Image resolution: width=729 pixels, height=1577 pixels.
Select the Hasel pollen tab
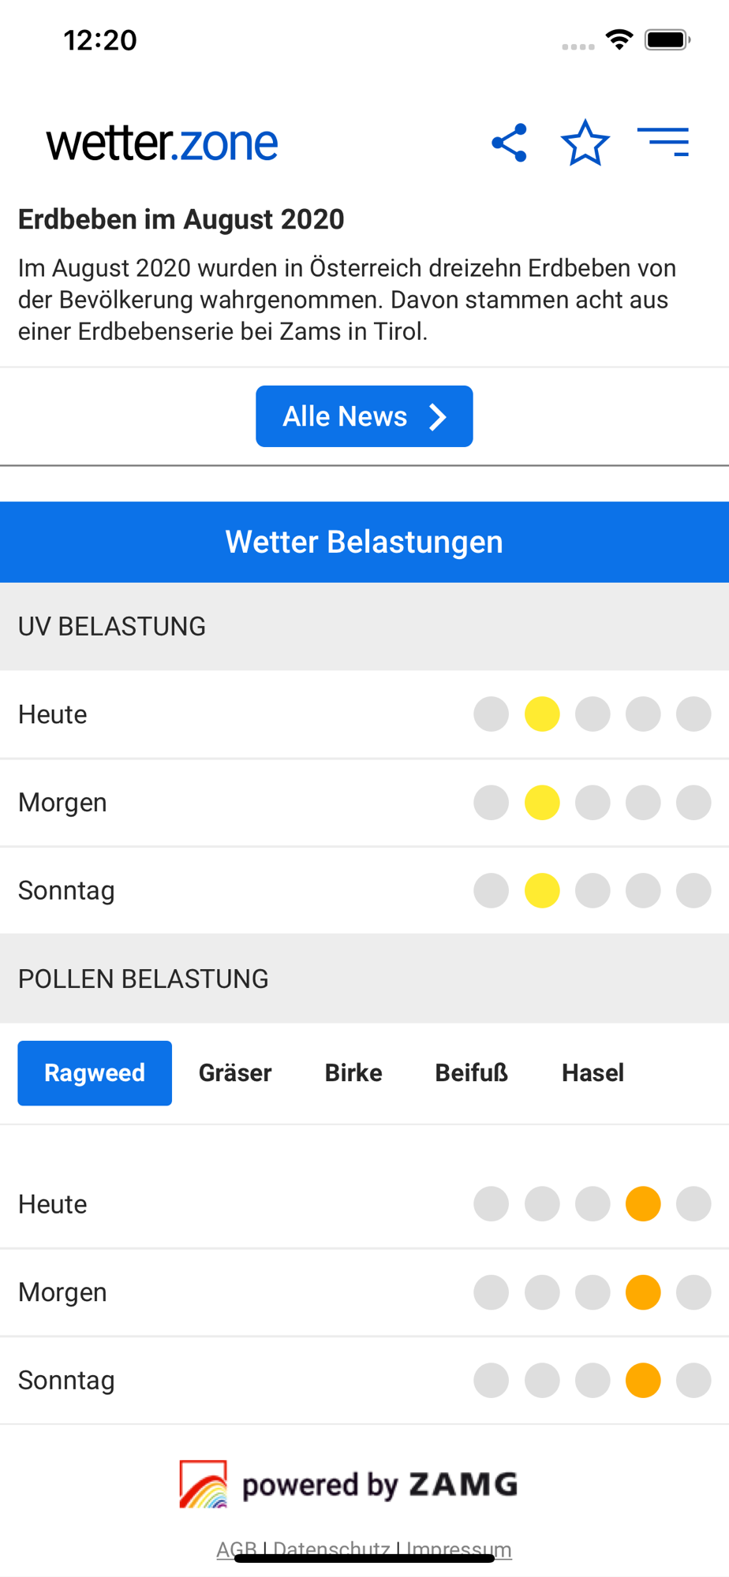(x=593, y=1073)
